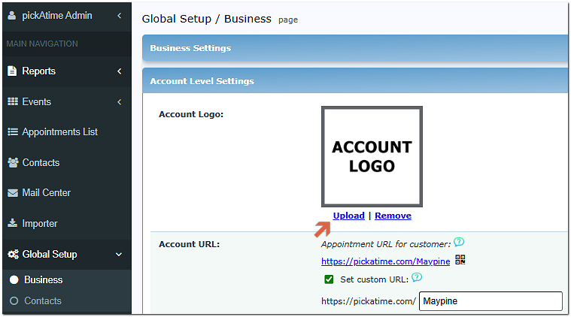
Task: Click the Reports document icon in sidebar
Action: (x=12, y=71)
